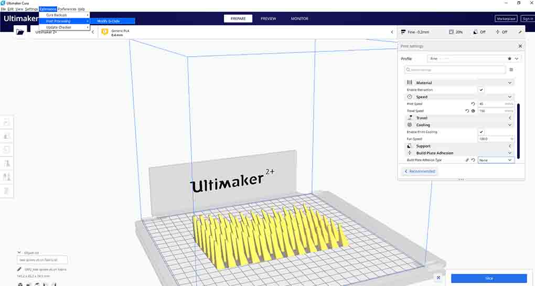This screenshot has width=535, height=286.
Task: Click the icon left of Slice button
Action: coord(438,278)
